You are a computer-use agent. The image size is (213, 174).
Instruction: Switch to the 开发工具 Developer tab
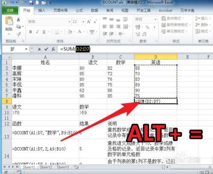point(144,10)
